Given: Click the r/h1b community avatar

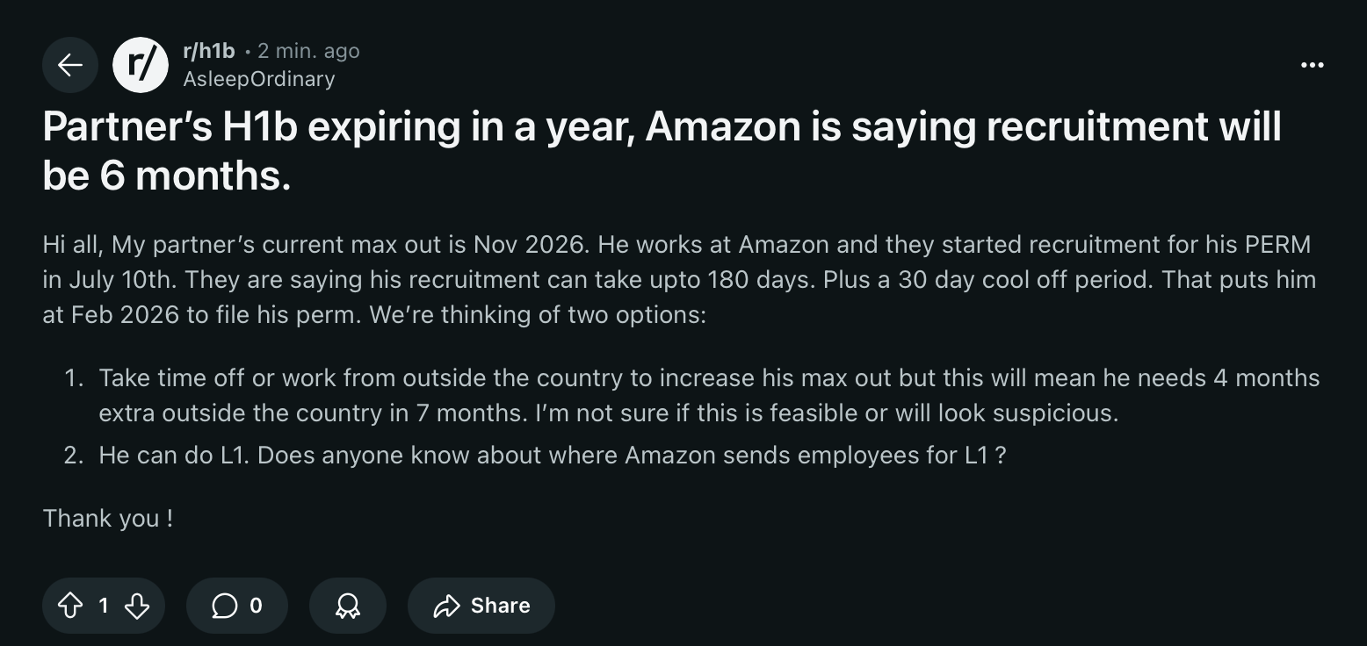Looking at the screenshot, I should click(x=141, y=65).
